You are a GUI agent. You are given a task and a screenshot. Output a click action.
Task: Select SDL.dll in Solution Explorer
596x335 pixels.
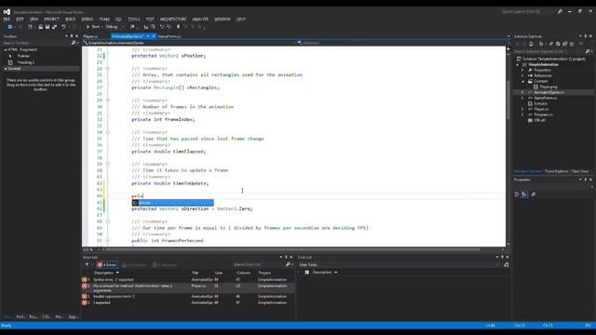tap(540, 120)
